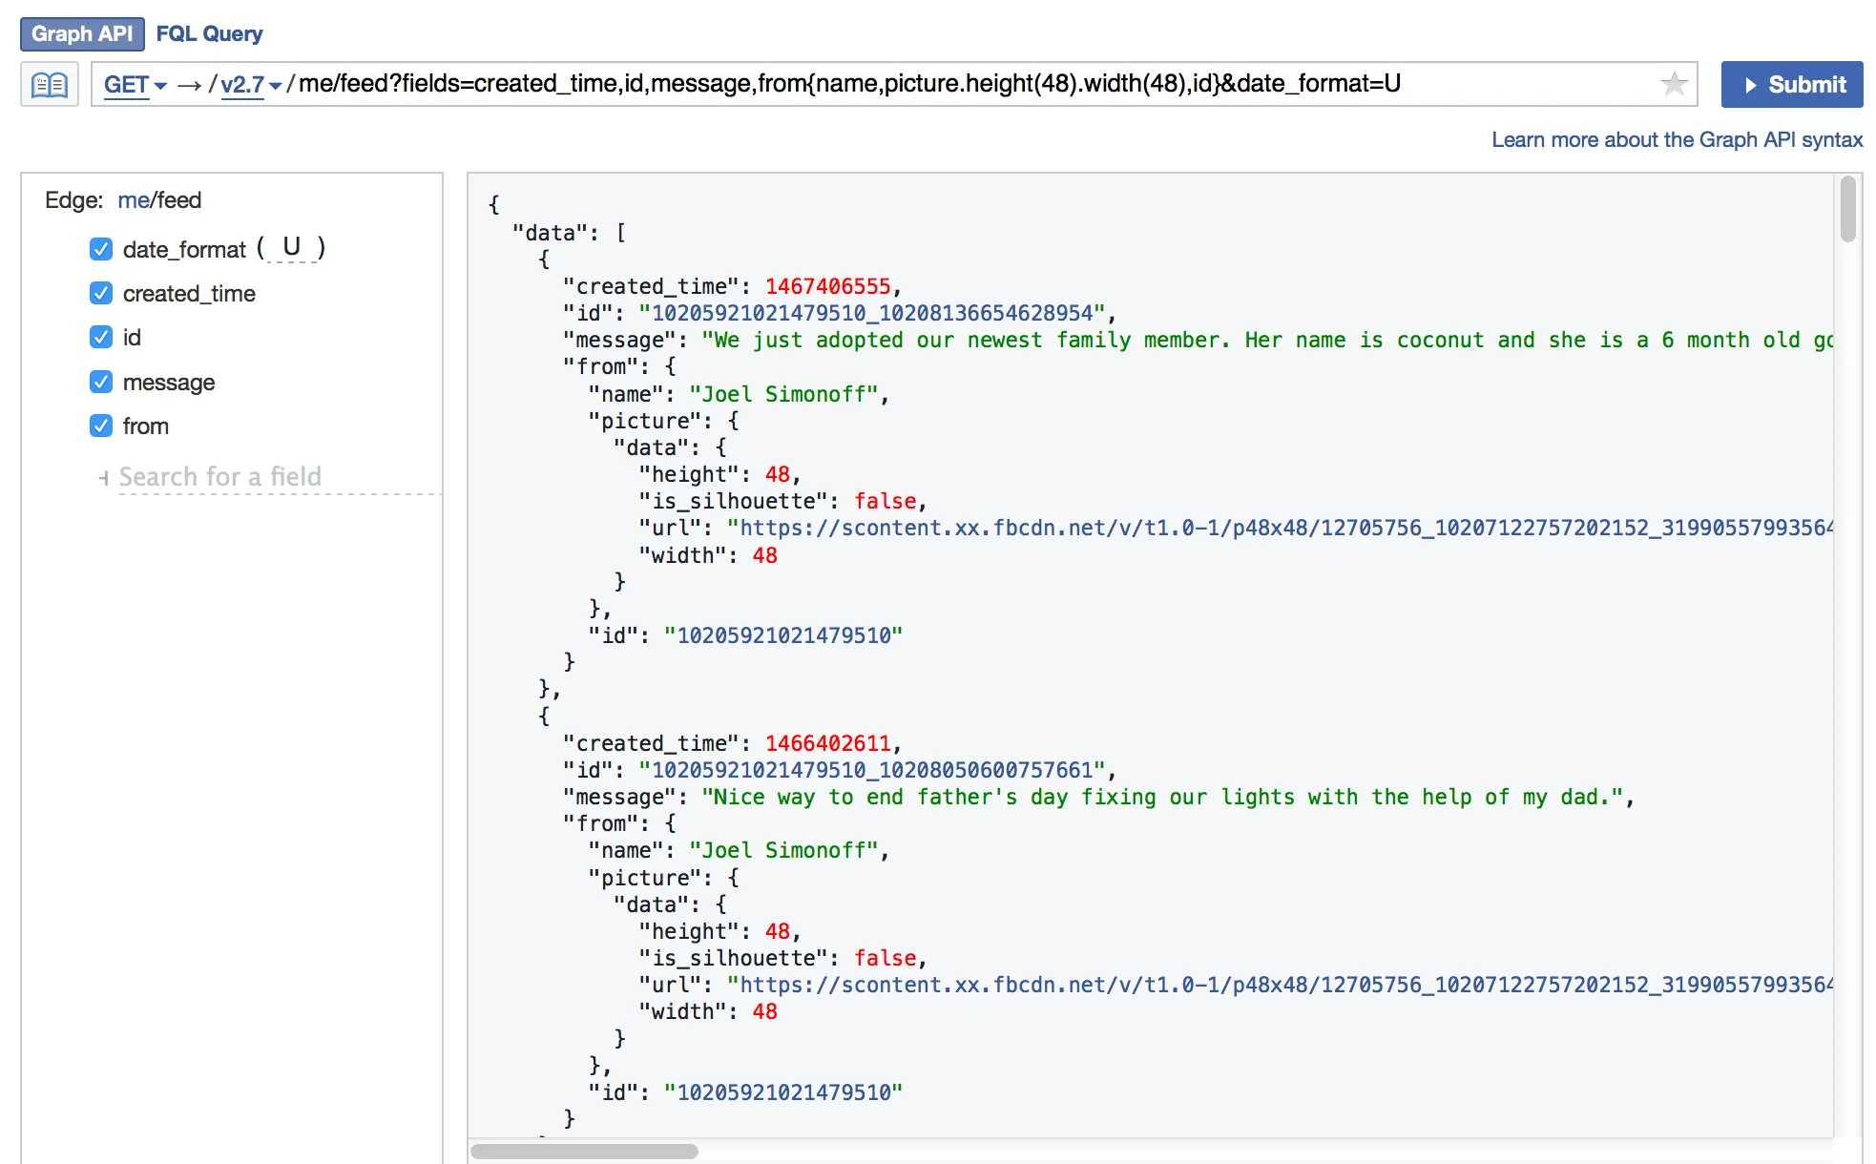The image size is (1876, 1164).
Task: Open the docs book icon
Action: tap(50, 85)
